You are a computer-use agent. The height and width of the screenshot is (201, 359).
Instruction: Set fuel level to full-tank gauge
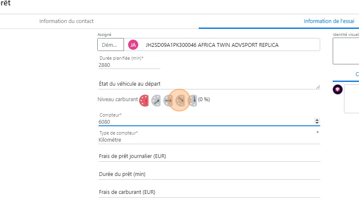point(192,100)
